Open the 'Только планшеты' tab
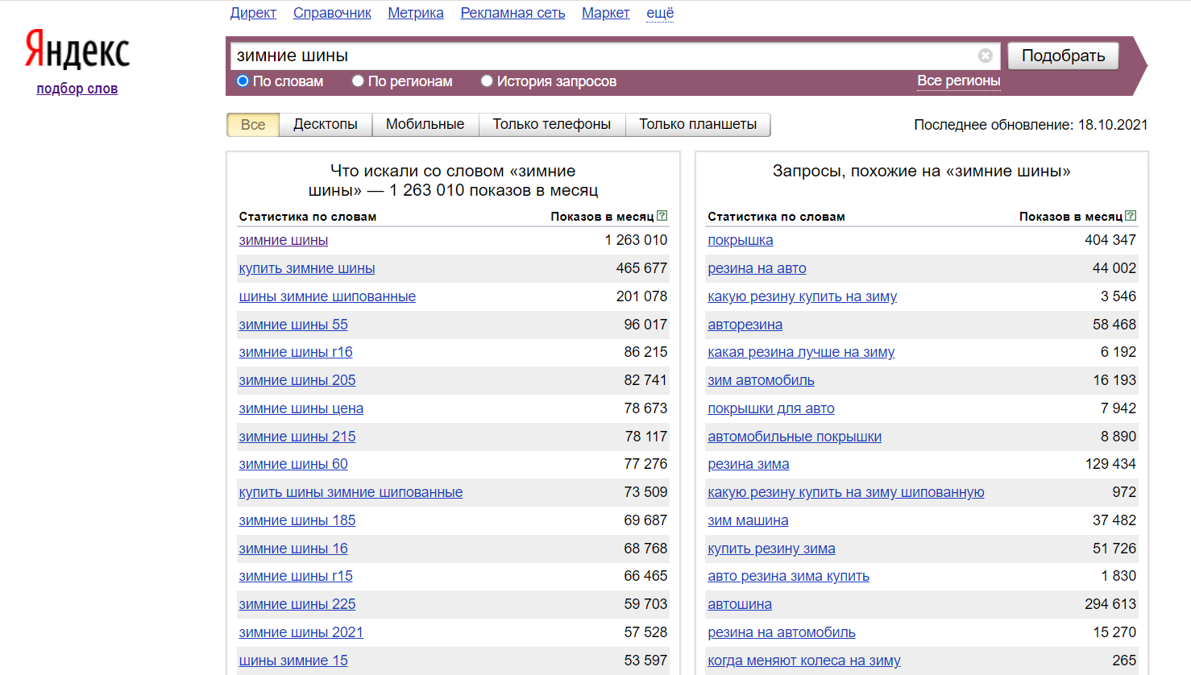The image size is (1191, 675). click(698, 125)
